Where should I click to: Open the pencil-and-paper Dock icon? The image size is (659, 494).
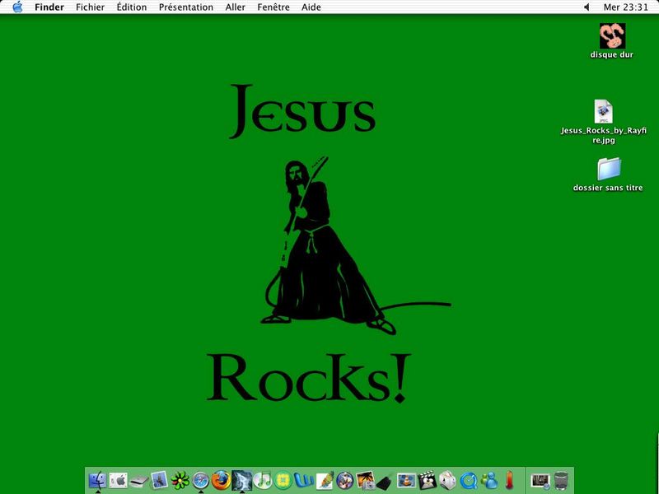pyautogui.click(x=325, y=480)
